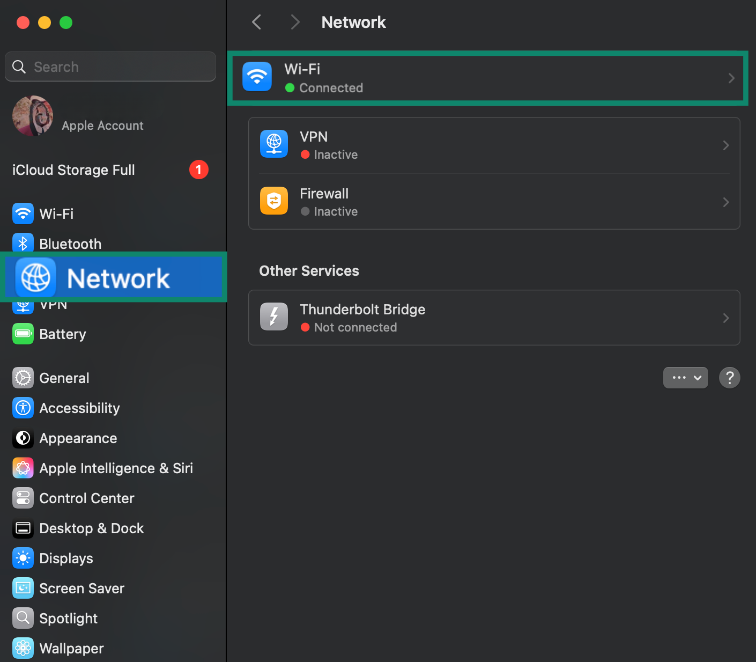Screen dimensions: 756x662
Task: Open Wi-Fi details via its chevron
Action: (x=731, y=78)
